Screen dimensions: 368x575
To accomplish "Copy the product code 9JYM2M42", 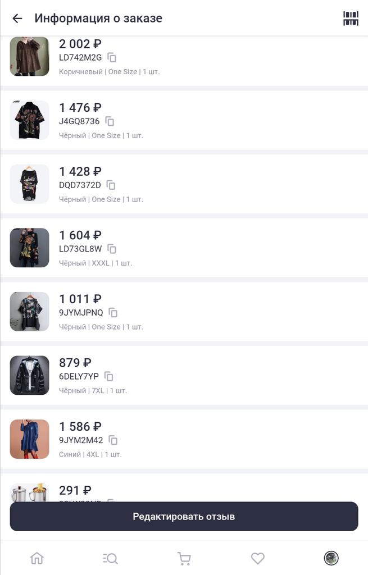I will point(113,440).
